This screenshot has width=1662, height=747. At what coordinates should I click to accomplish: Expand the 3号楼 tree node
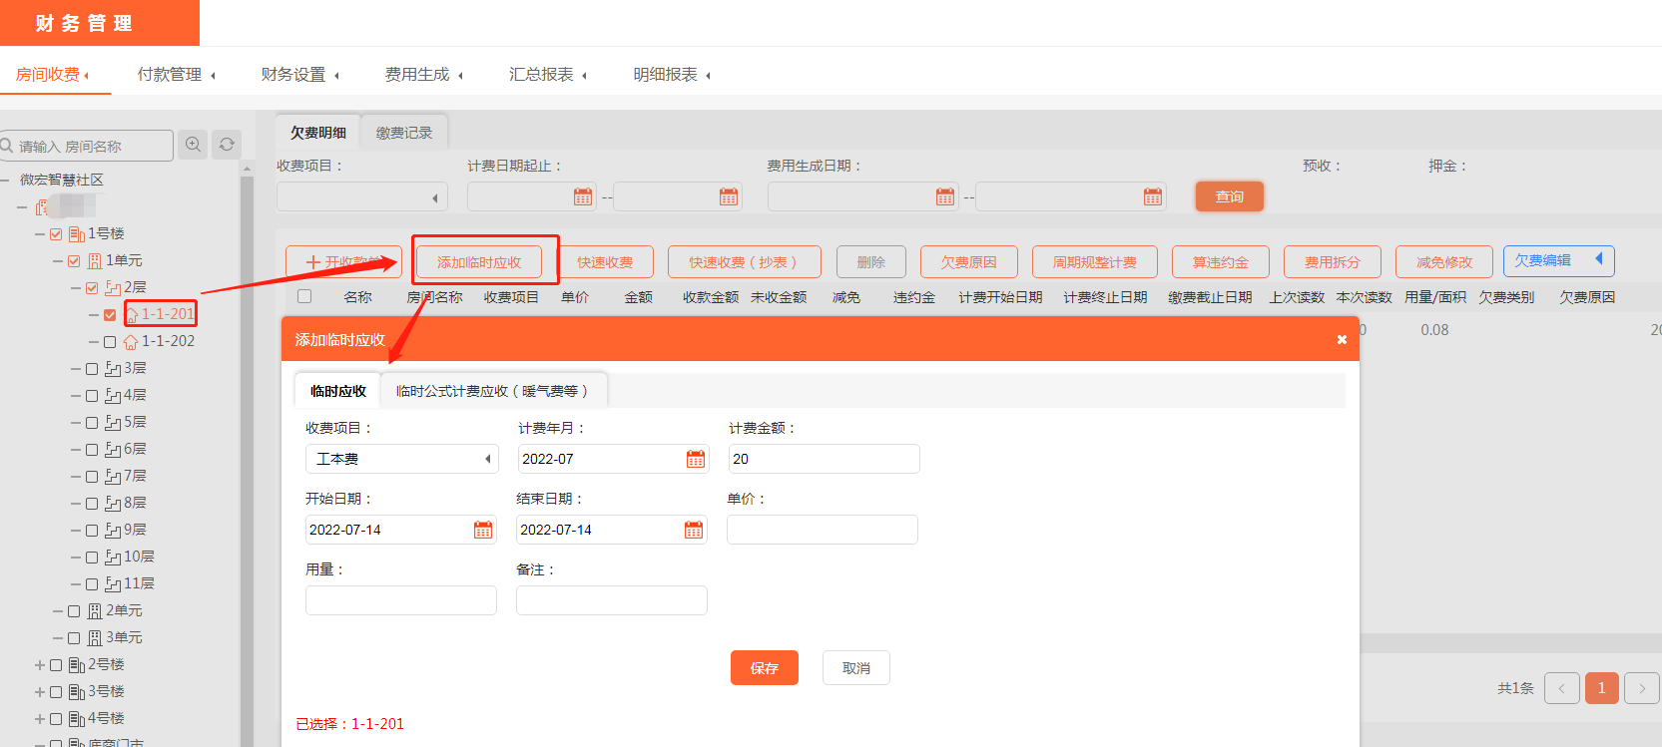(40, 692)
